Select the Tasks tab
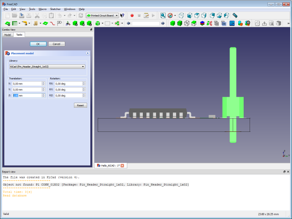The width and height of the screenshot is (292, 219). tap(19, 35)
